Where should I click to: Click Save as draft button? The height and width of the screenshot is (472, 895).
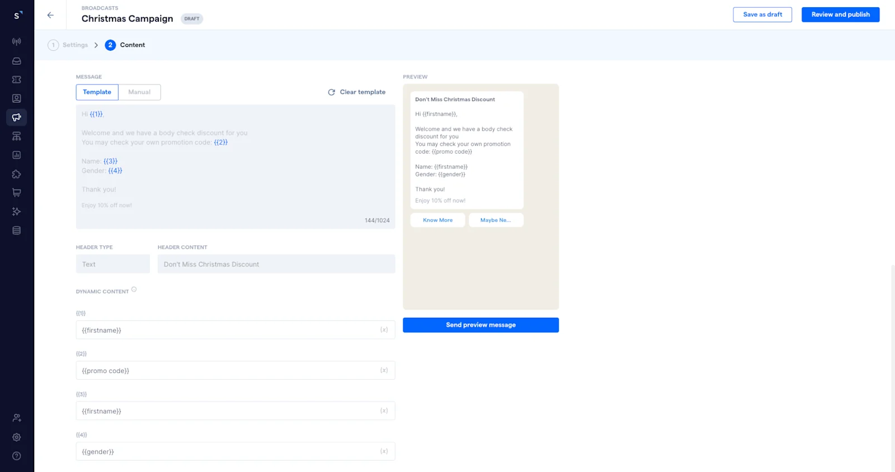[x=762, y=15]
